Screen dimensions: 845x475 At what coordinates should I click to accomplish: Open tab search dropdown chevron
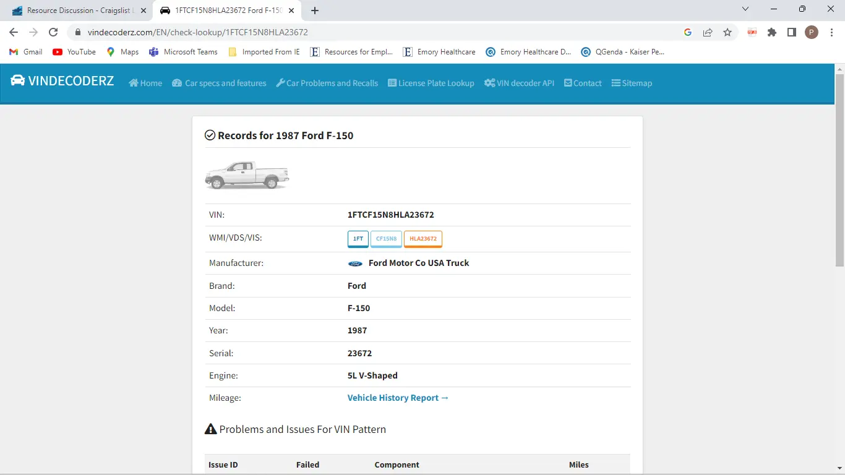click(x=745, y=9)
